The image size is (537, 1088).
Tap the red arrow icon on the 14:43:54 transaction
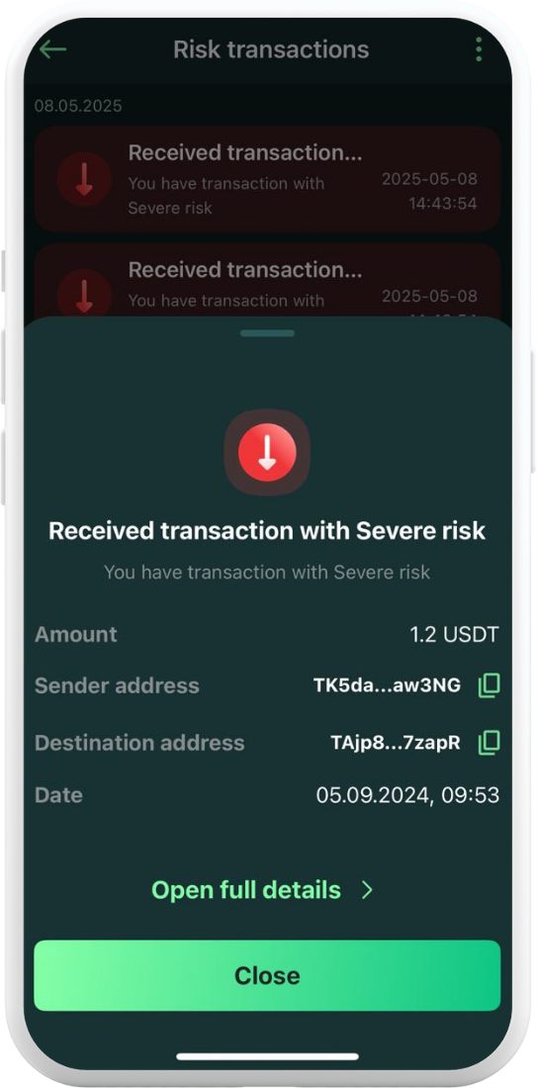click(84, 179)
